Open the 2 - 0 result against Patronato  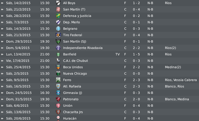coord(136,99)
